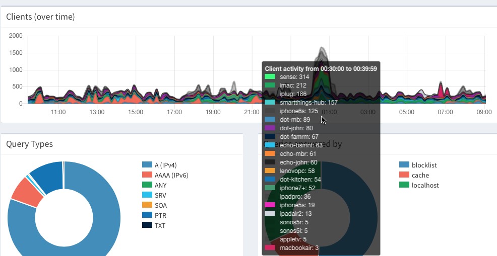Toggle the blocklist legend entry

tap(418, 165)
